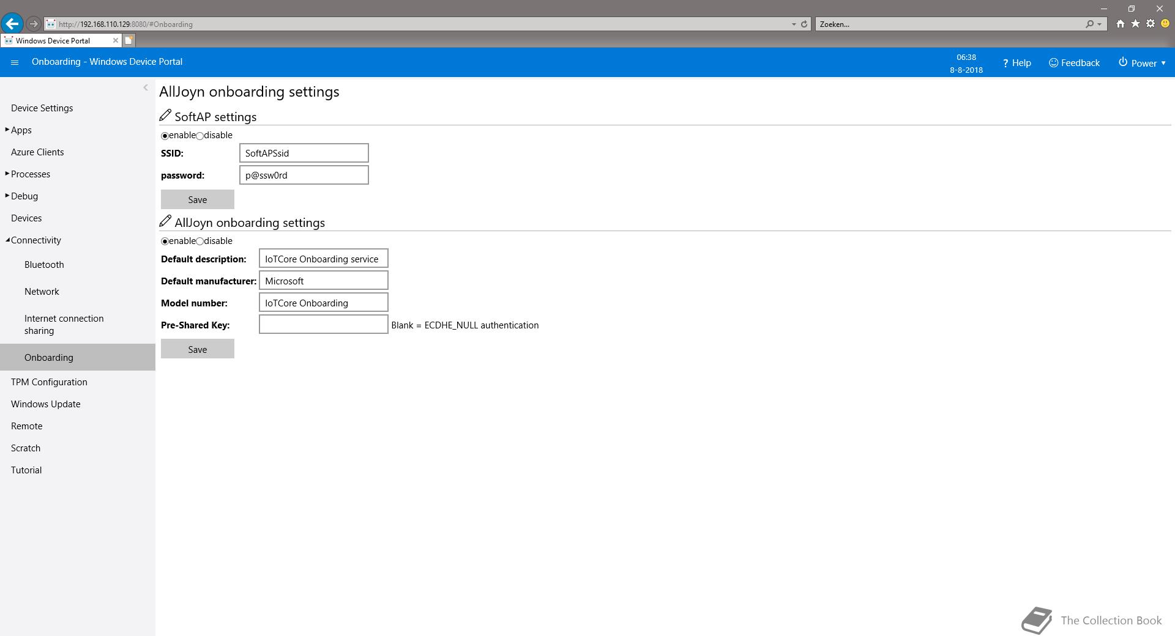Open Azure Clients page
This screenshot has width=1175, height=636.
pos(37,152)
